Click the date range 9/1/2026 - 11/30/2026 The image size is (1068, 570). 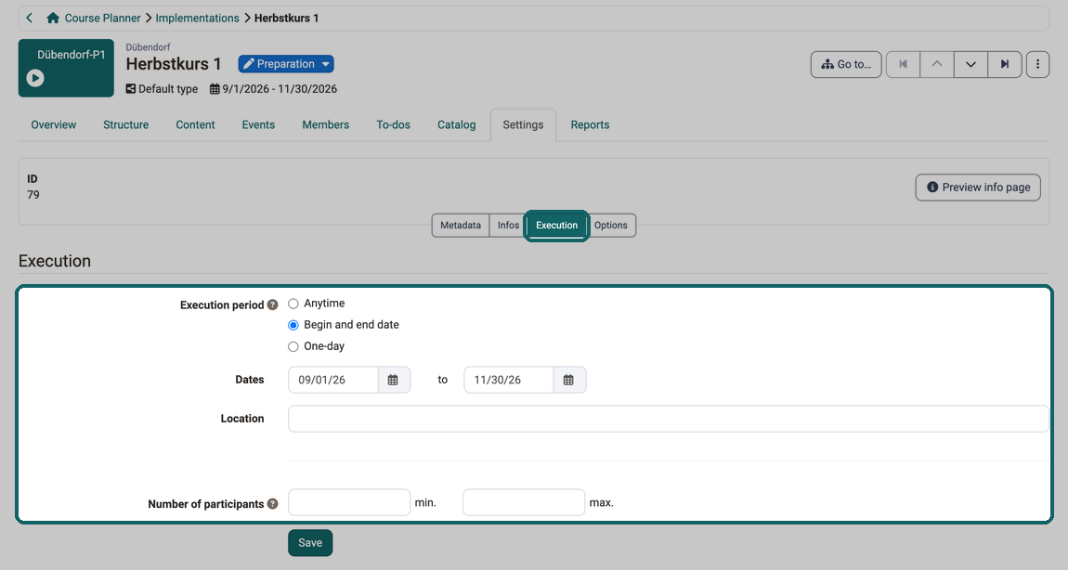point(280,89)
